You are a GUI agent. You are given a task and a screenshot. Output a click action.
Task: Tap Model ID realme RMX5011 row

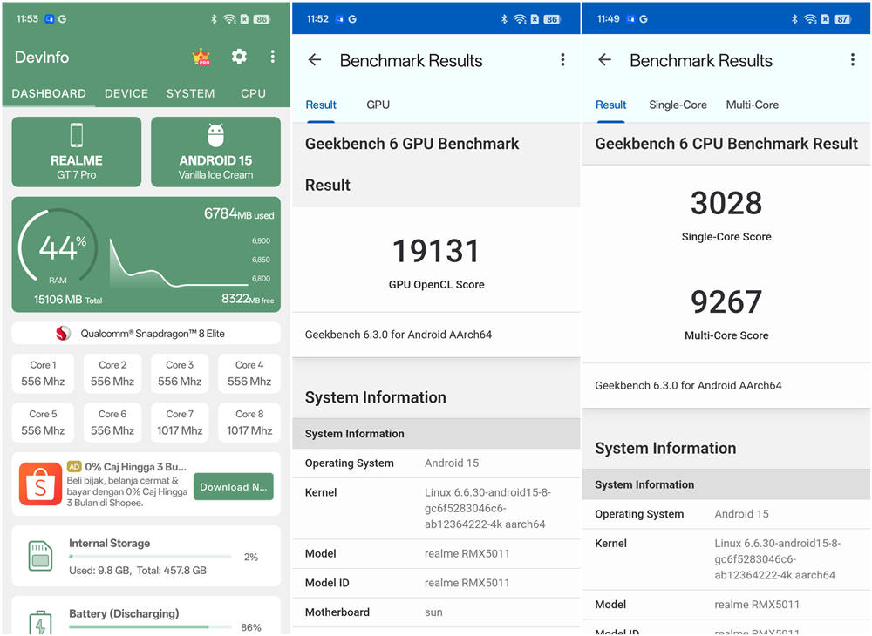[x=436, y=583]
